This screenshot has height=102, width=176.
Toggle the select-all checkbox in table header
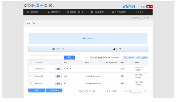tap(31, 62)
